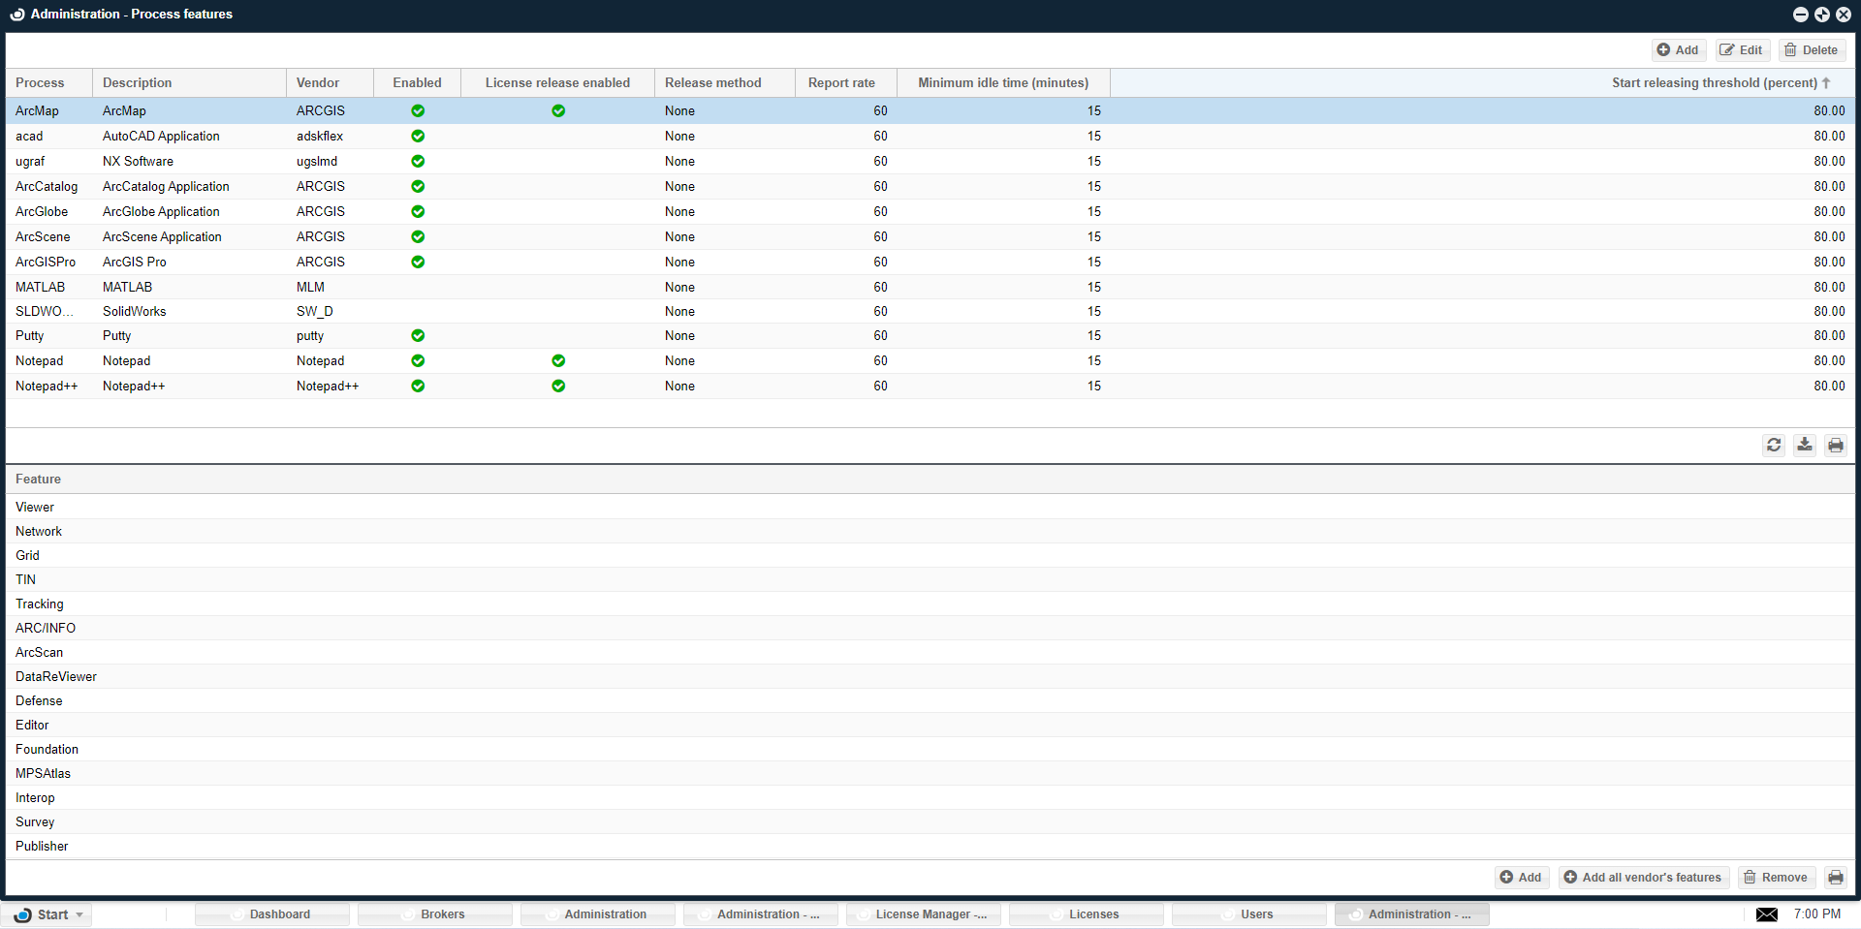Sort by Start releasing threshold column

(x=1714, y=83)
